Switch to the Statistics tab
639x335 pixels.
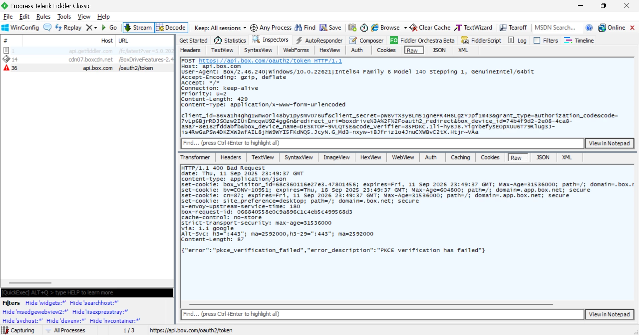tap(230, 41)
